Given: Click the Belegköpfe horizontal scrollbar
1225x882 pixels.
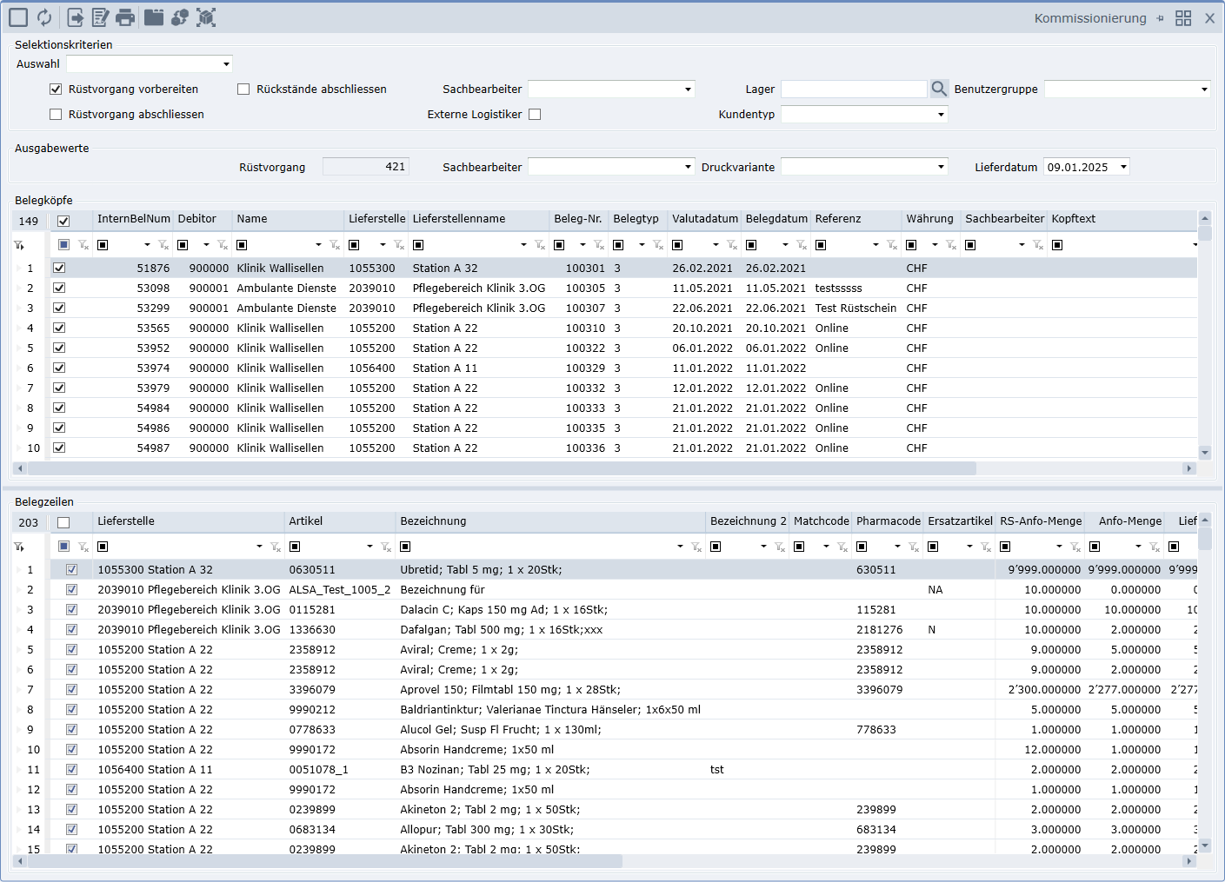Looking at the screenshot, I should (x=502, y=468).
